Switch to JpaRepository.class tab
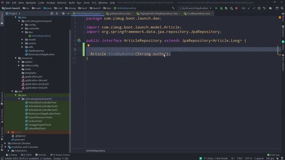 tap(120, 14)
